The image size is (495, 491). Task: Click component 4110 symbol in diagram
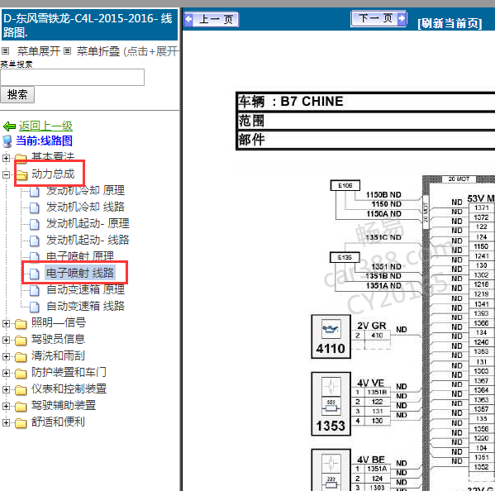331,336
